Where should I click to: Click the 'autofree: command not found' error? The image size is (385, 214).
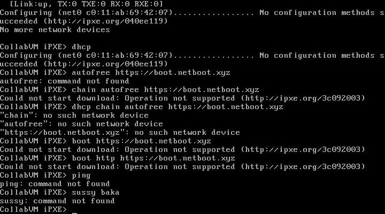click(x=64, y=81)
